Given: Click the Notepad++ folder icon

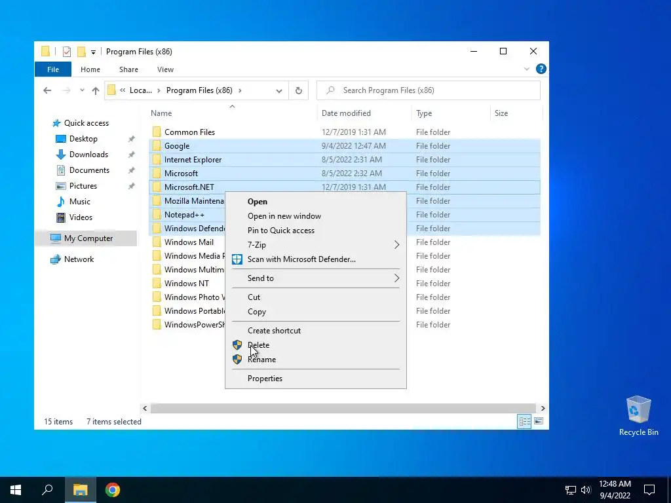Looking at the screenshot, I should 157,214.
